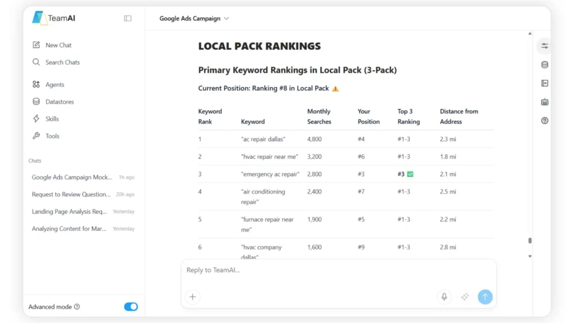574x323 pixels.
Task: Click the Agents icon in sidebar
Action: click(x=36, y=84)
